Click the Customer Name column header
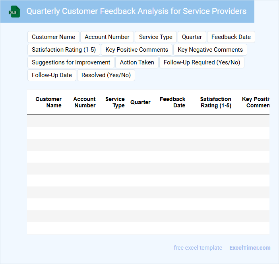This screenshot has height=264, width=279. click(48, 102)
